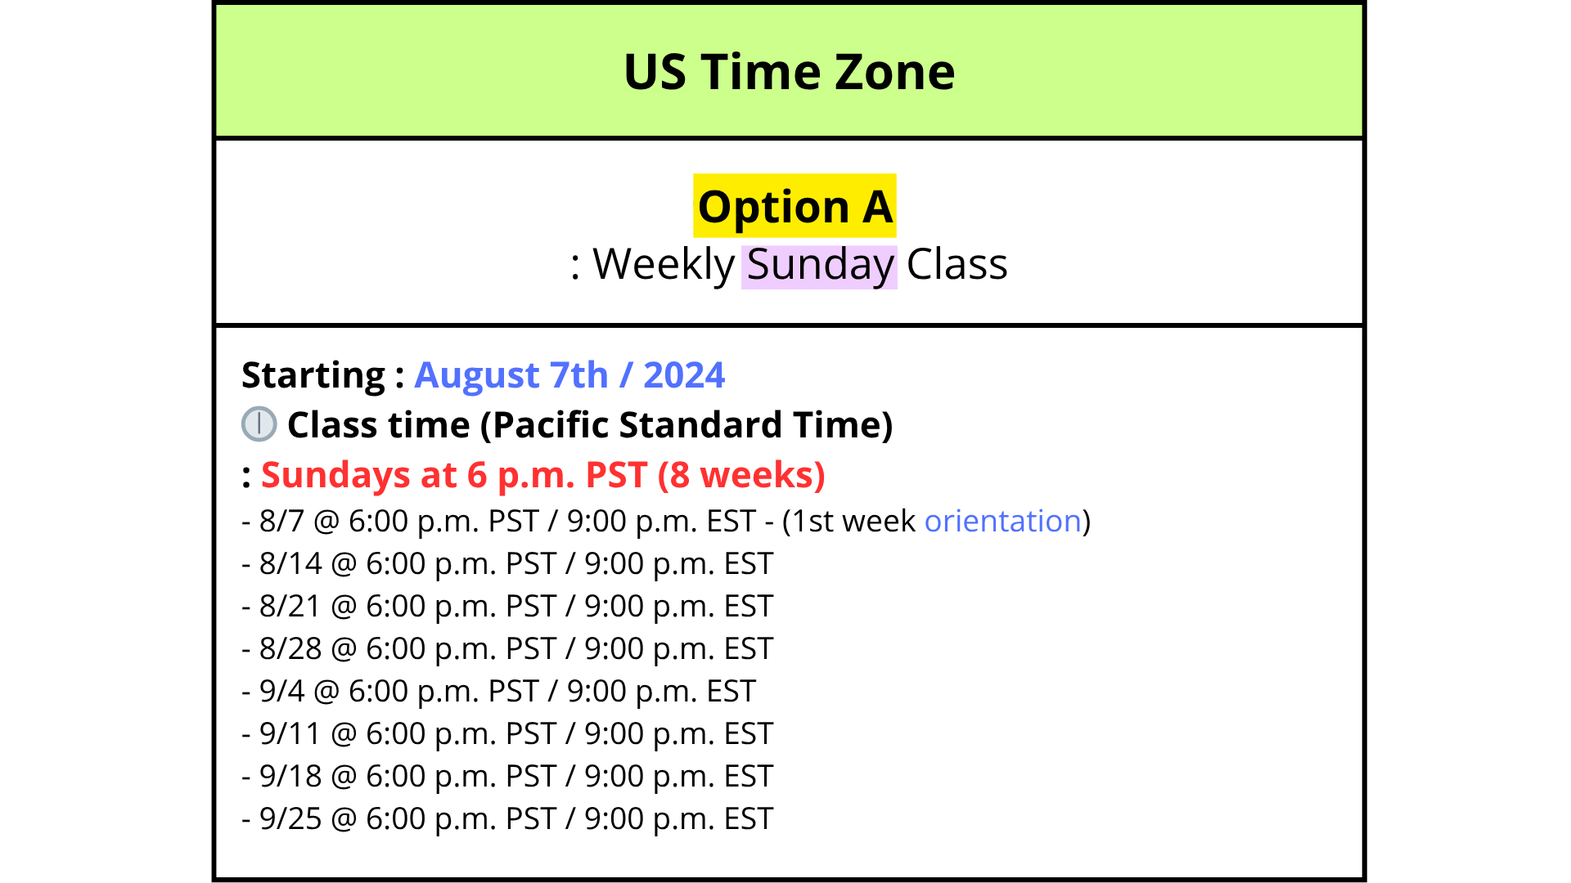Click the word Class in the subtitle
Viewport: 1571px width, 883px height.
coord(957,264)
